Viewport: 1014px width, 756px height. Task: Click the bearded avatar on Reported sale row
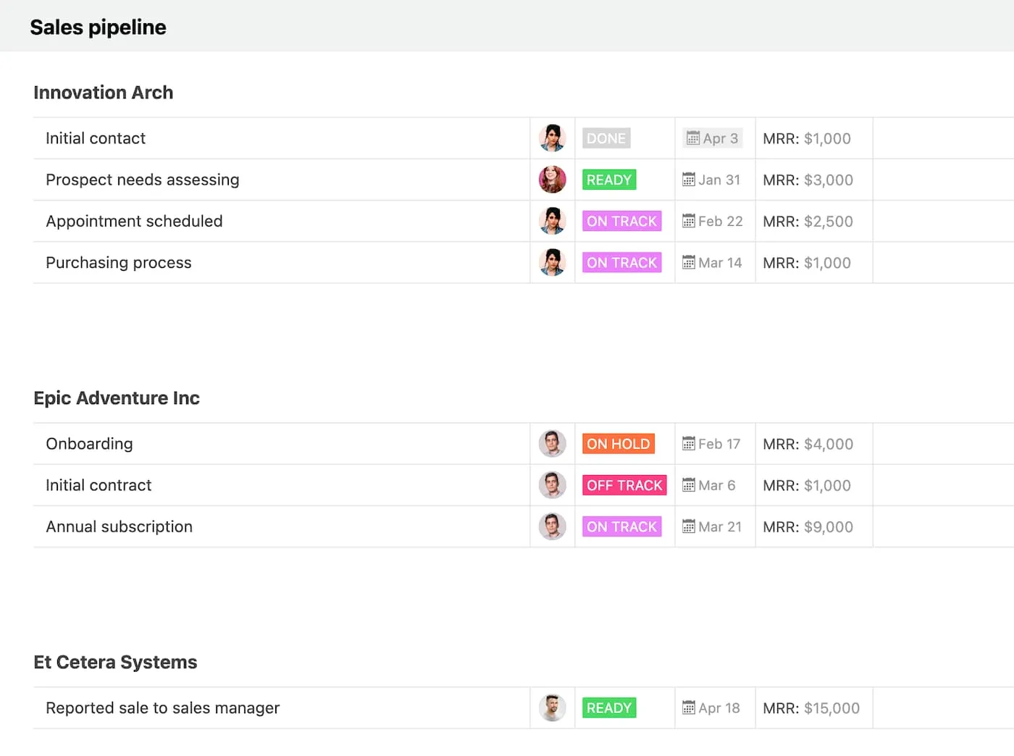point(552,708)
